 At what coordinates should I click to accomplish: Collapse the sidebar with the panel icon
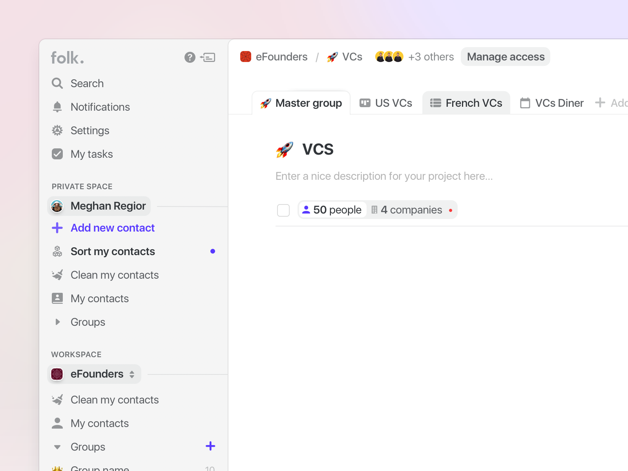pyautogui.click(x=208, y=58)
